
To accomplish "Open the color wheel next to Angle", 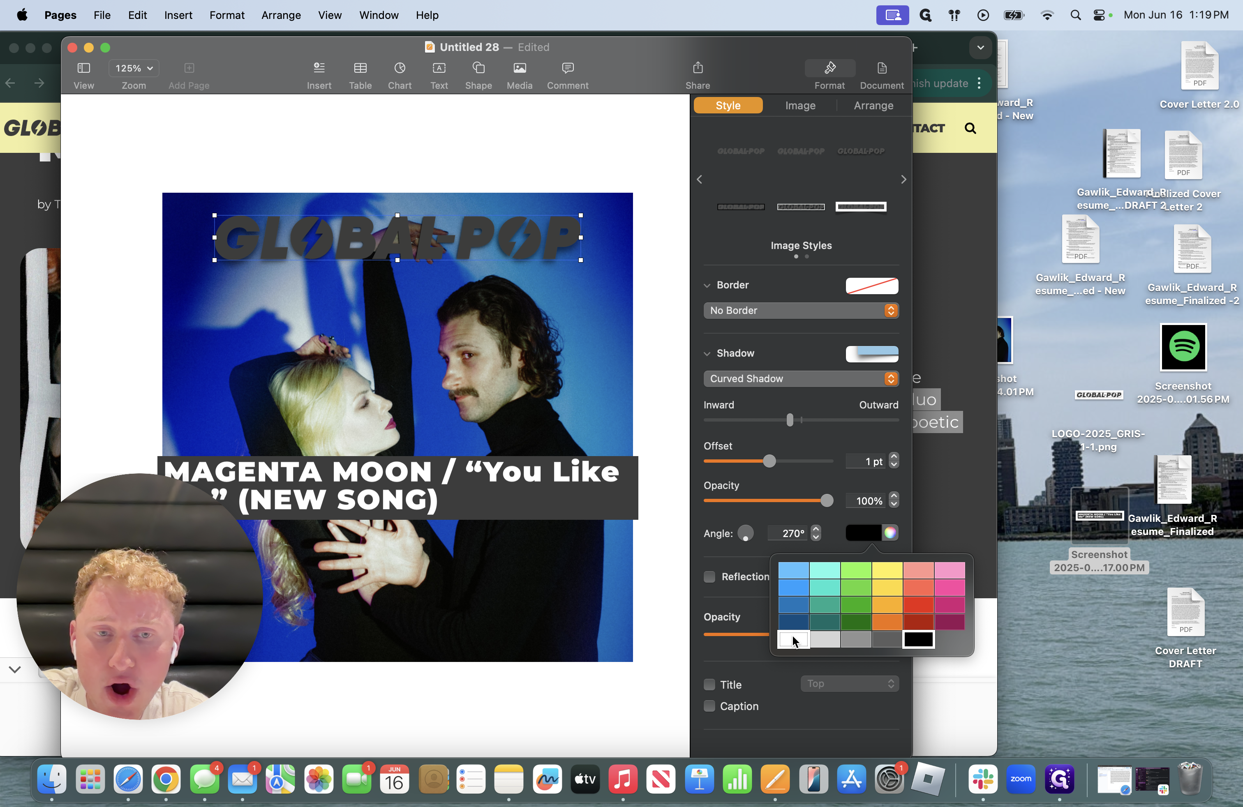I will tap(890, 533).
